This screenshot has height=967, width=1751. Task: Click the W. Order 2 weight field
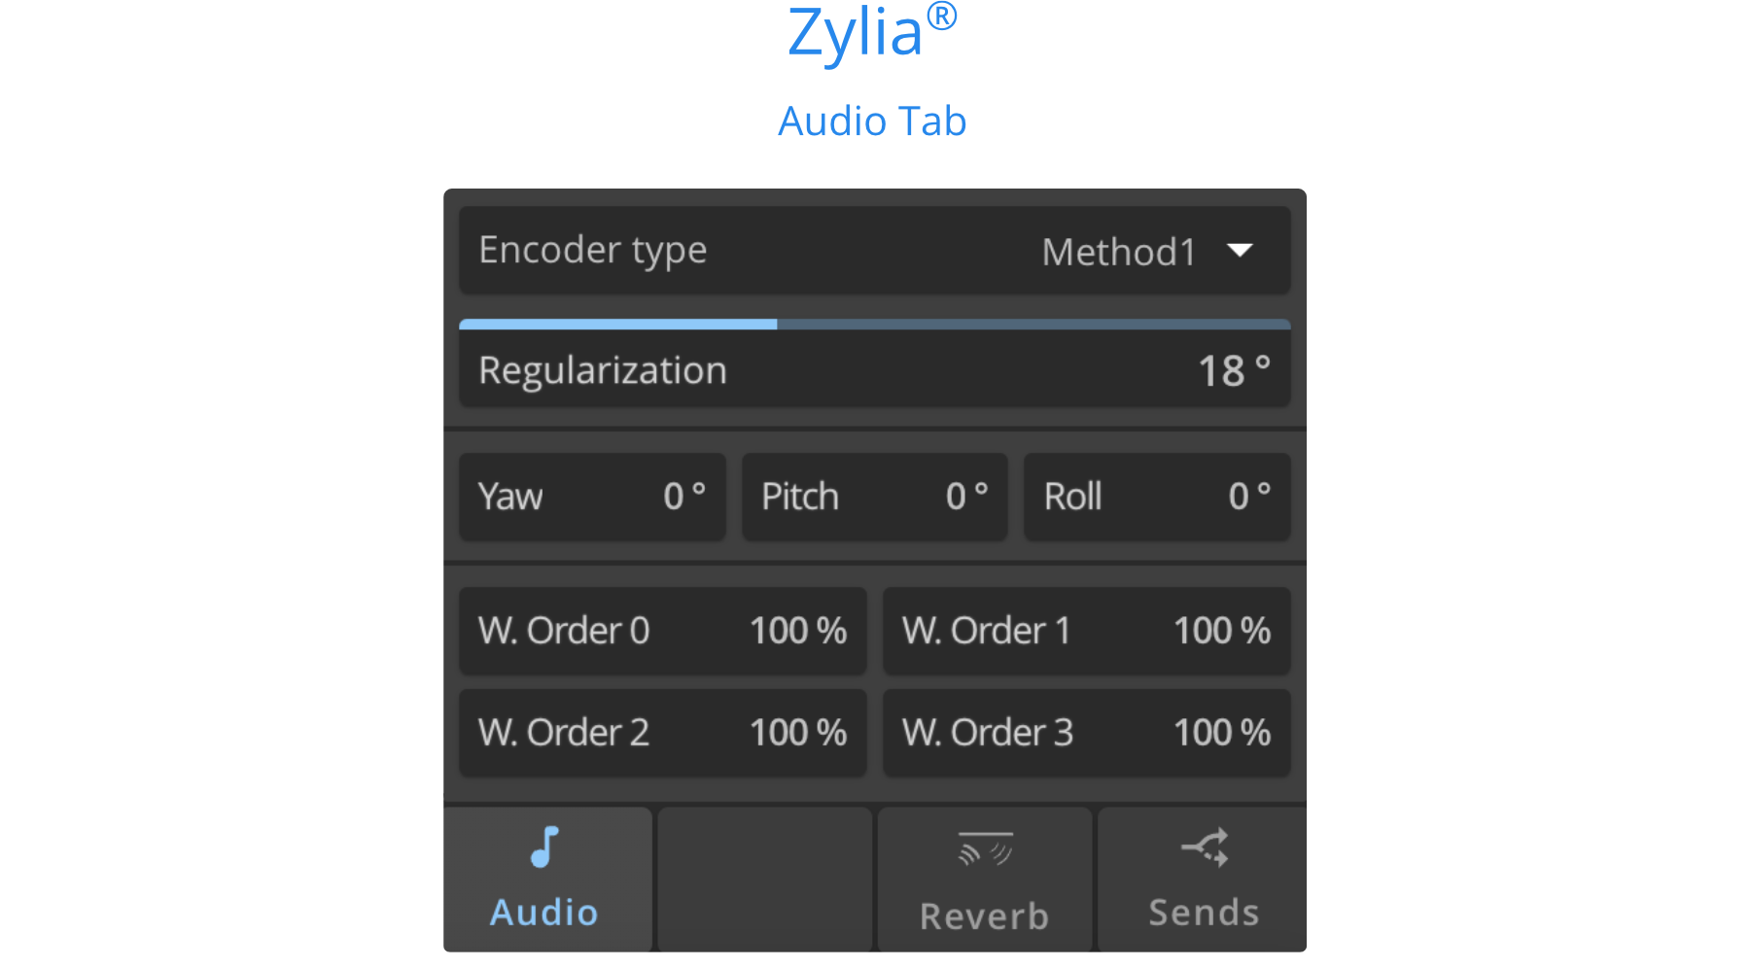click(662, 733)
